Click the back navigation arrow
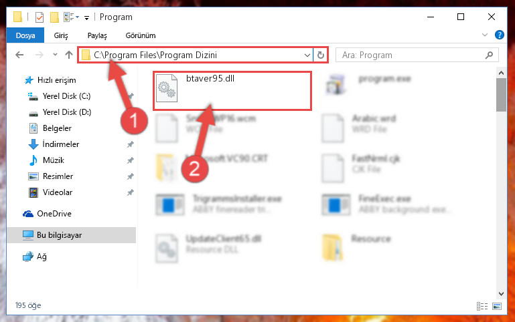Screen dimensions: 515x322 (x=19, y=55)
